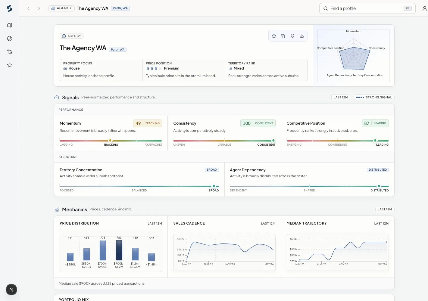Click the Momentum slider marker

(x=110, y=141)
